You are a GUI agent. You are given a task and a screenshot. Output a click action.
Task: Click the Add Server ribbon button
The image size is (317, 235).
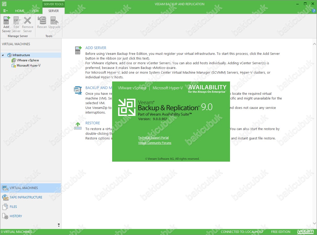(6, 24)
